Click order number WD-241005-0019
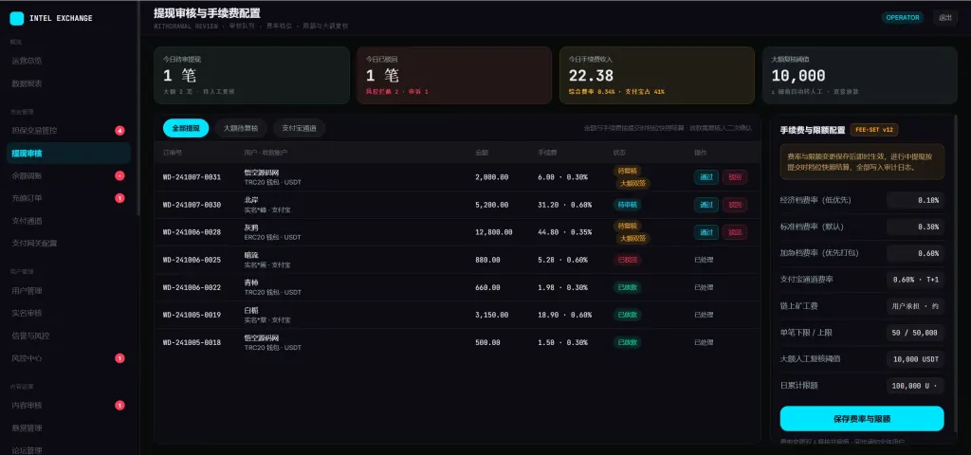The image size is (971, 455). (192, 315)
